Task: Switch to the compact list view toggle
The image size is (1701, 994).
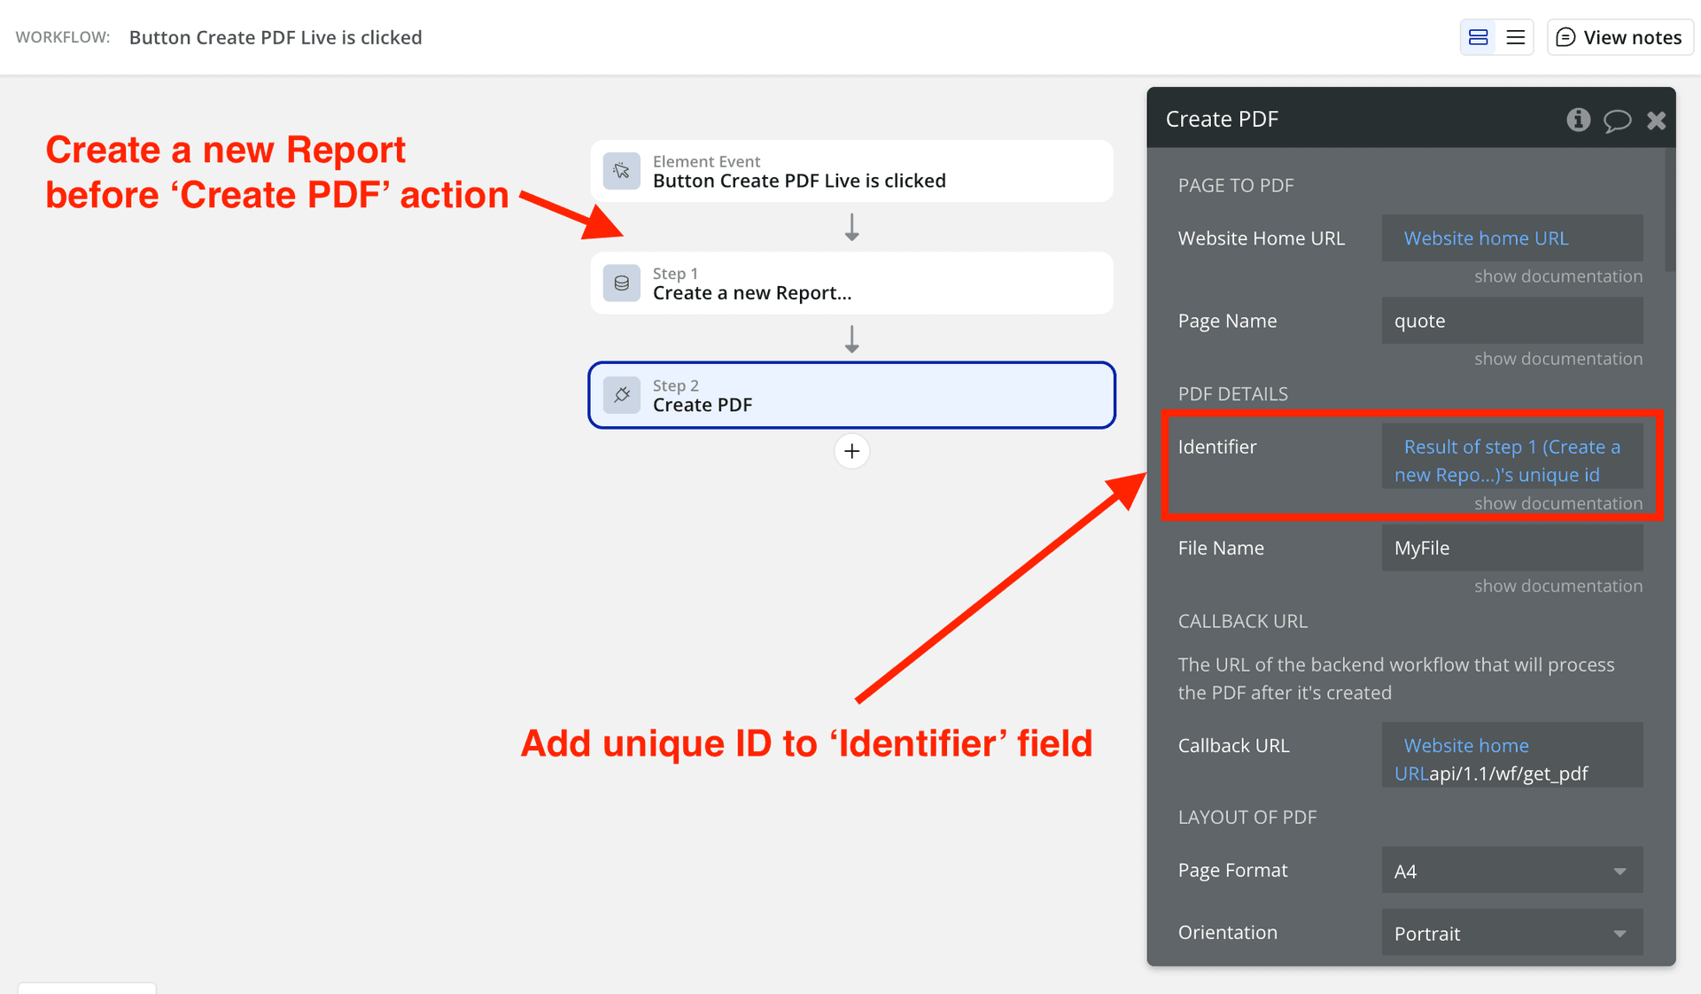Action: coord(1516,37)
